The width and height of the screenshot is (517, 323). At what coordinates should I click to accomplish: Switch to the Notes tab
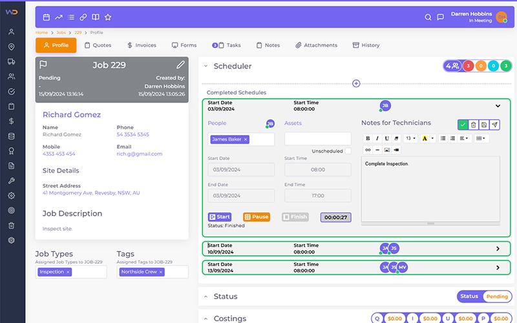click(268, 45)
